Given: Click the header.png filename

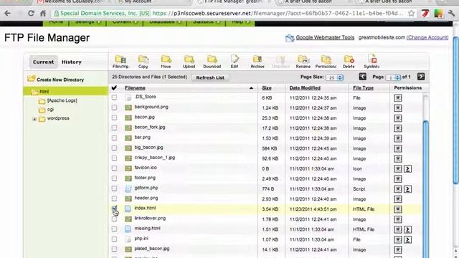Looking at the screenshot, I should [146, 198].
